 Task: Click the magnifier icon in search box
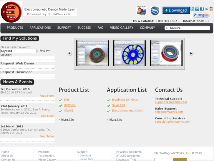coord(167,28)
